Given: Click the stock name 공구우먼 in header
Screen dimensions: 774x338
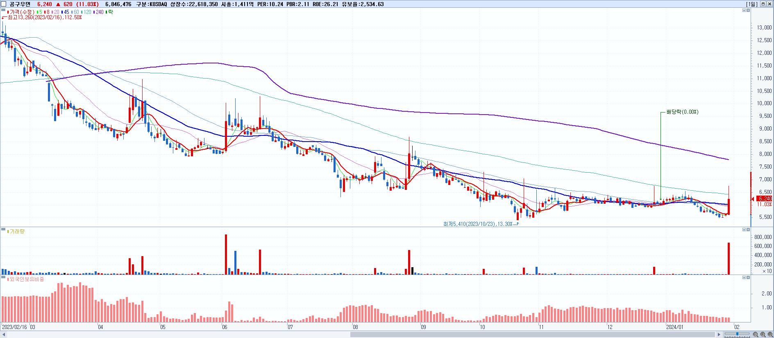Looking at the screenshot, I should pos(20,4).
